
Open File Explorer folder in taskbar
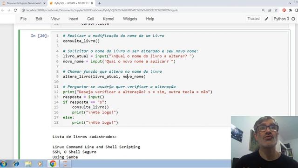tap(28, 164)
